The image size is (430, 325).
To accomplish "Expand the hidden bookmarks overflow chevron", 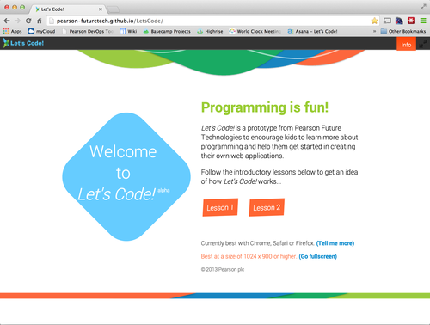I will click(374, 31).
